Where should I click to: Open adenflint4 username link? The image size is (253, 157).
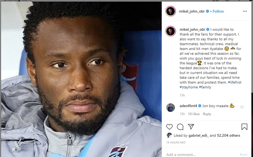coord(188,106)
